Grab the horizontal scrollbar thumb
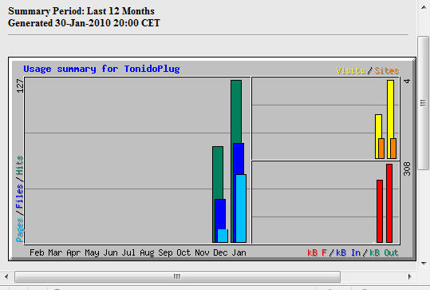 point(177,276)
